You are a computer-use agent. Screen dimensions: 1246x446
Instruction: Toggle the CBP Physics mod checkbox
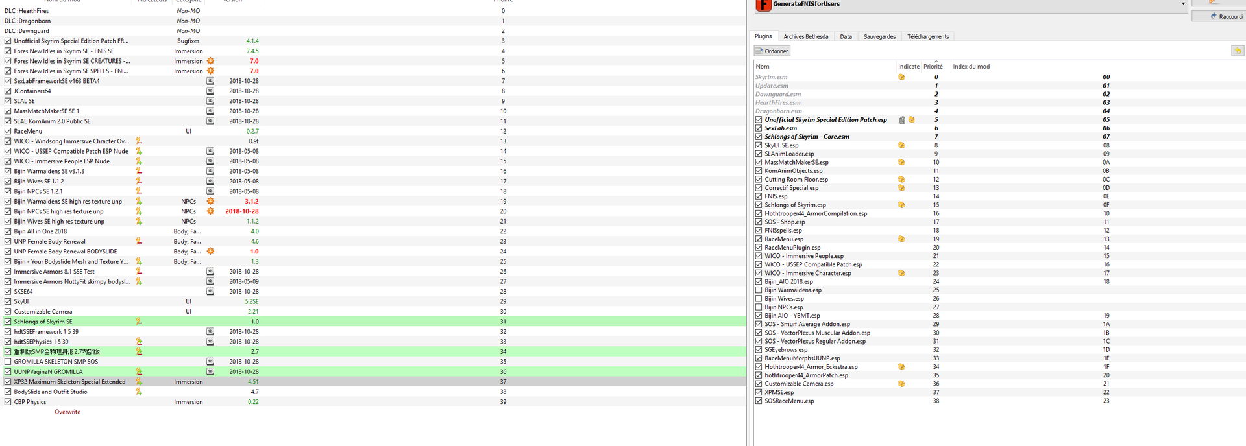coord(8,402)
